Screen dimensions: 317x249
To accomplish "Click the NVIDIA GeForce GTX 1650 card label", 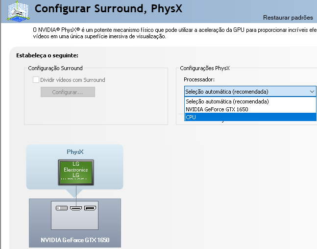I will (75, 241).
